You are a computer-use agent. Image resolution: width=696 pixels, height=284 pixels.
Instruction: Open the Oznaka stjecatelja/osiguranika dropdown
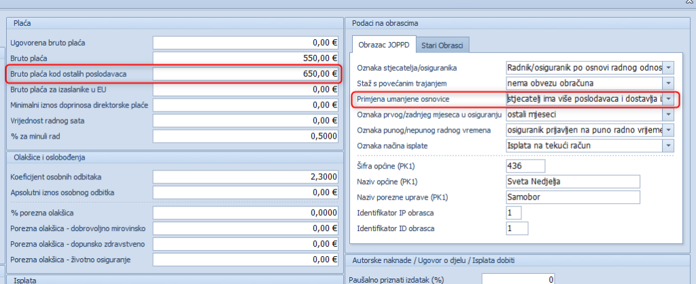pyautogui.click(x=669, y=68)
